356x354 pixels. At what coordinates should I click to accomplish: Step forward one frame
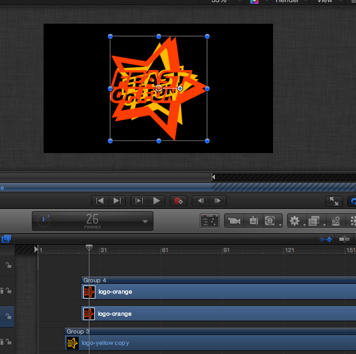tap(218, 201)
